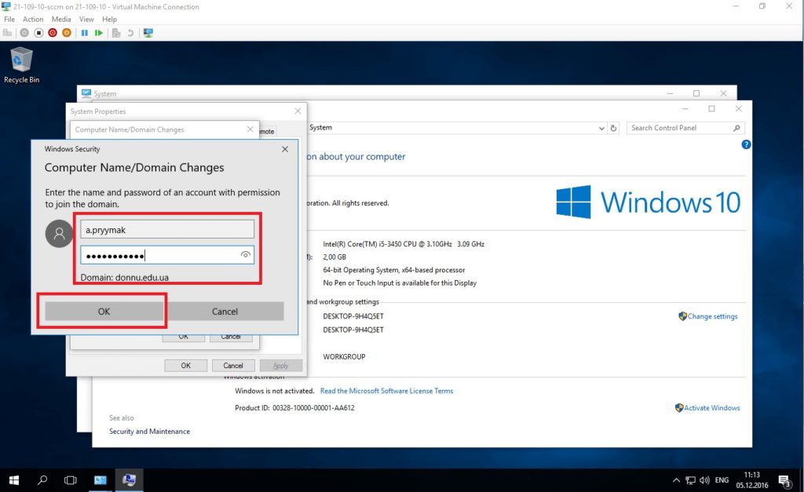Expand the address bar history dropdown arrow
This screenshot has width=804, height=492.
pyautogui.click(x=601, y=128)
